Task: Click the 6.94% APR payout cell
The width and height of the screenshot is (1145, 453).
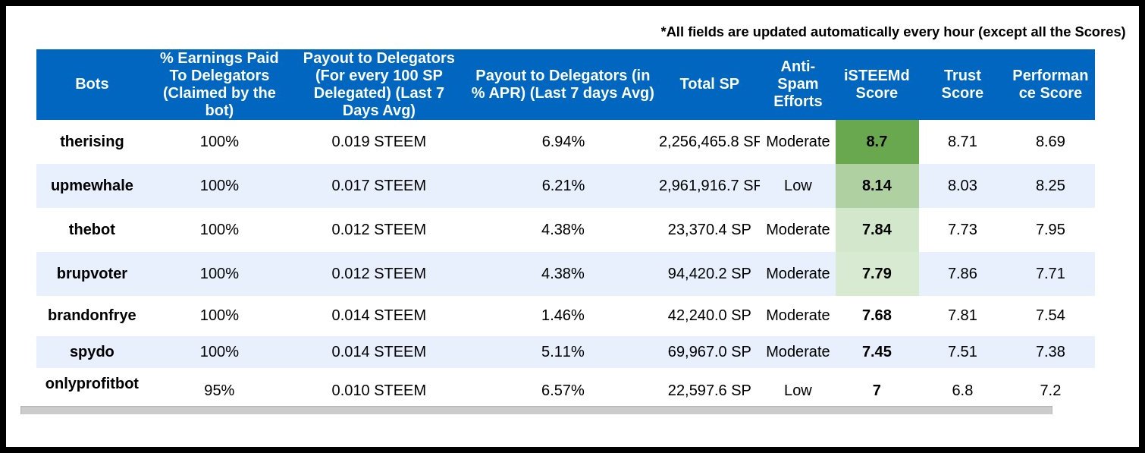Action: pos(563,141)
